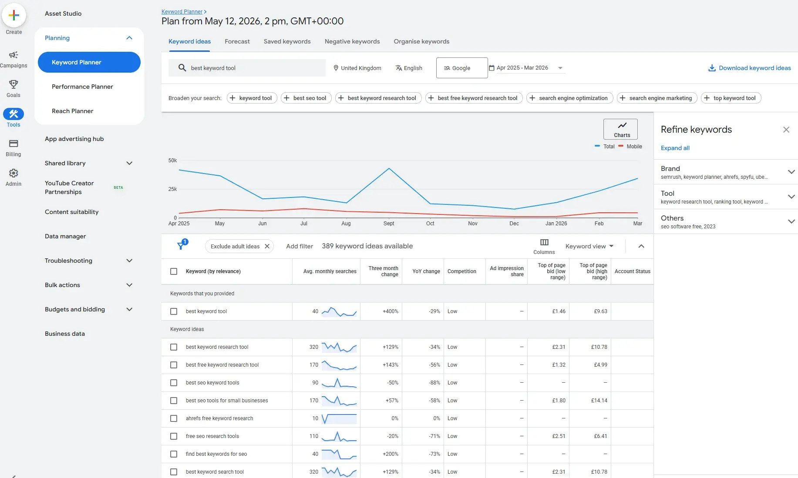Toggle select-all keywords checkbox in header
Screen dimensions: 798x478
174,271
